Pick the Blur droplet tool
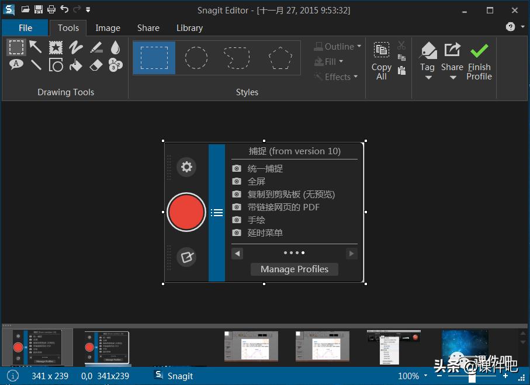This screenshot has width=530, height=385. click(116, 47)
